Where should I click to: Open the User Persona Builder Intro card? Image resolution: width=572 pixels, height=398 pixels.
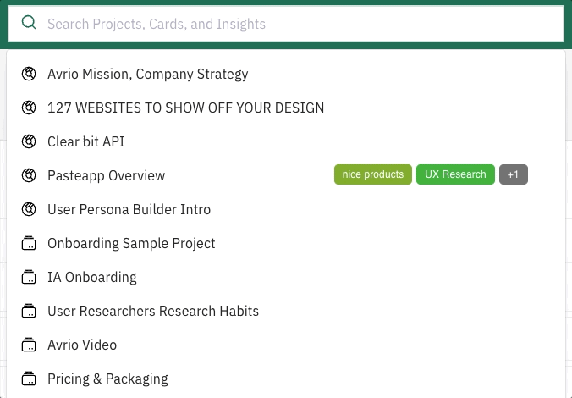pyautogui.click(x=286, y=210)
